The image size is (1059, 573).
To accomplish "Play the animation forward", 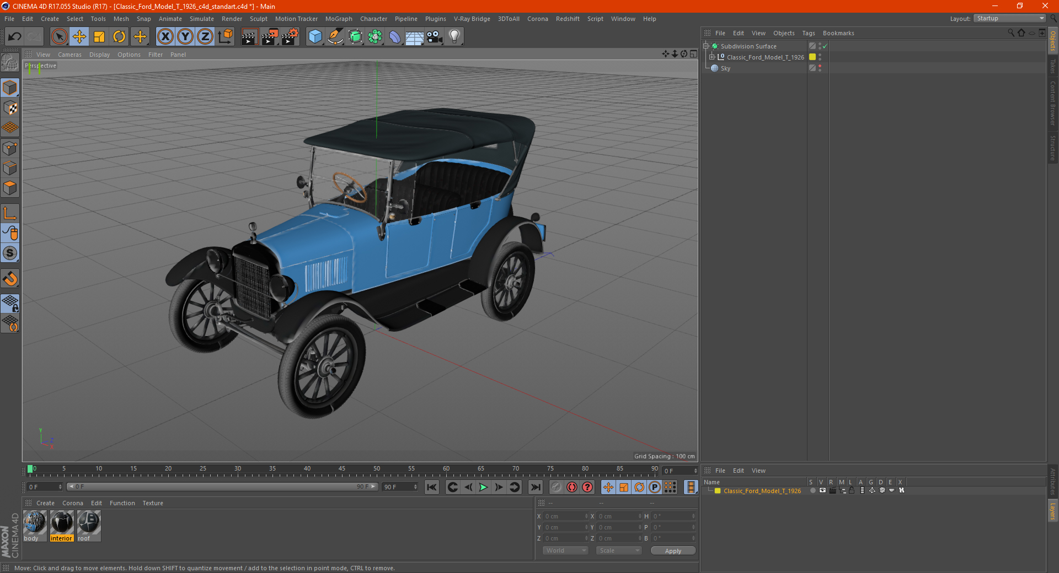I will (x=483, y=487).
